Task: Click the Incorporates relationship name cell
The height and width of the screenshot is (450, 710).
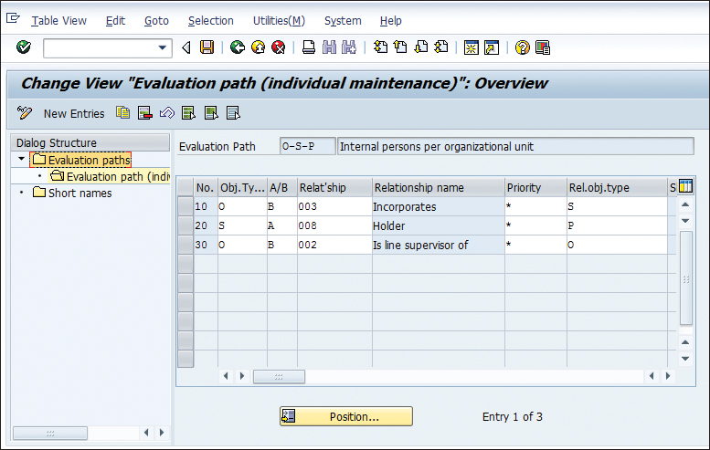Action: (x=439, y=206)
